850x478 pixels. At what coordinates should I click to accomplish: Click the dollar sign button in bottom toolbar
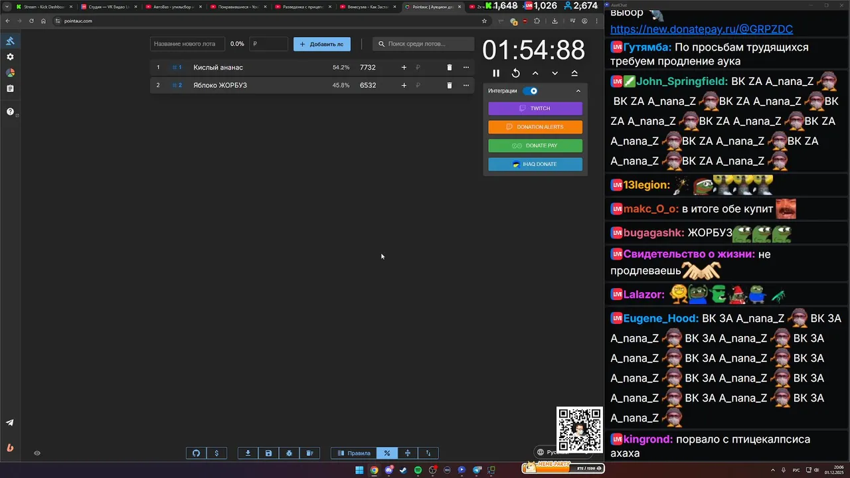click(x=216, y=453)
